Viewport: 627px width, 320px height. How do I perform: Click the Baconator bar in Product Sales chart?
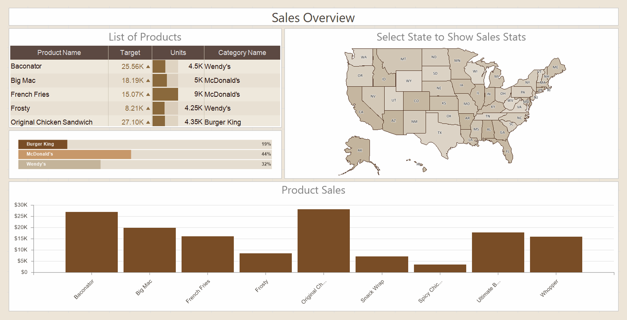pyautogui.click(x=92, y=242)
